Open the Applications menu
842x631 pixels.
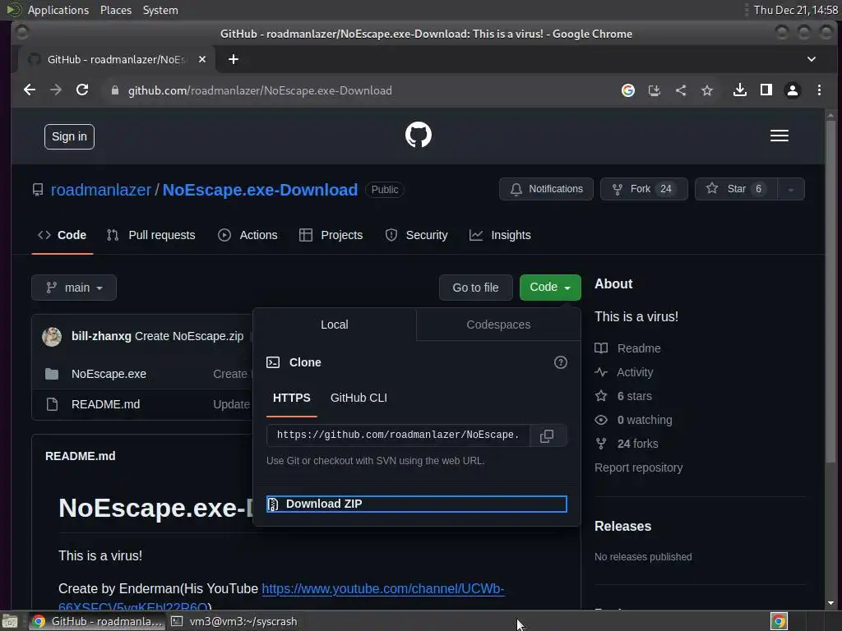pos(58,10)
